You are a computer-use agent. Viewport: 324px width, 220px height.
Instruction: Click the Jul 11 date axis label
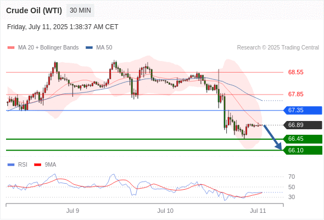(x=258, y=211)
